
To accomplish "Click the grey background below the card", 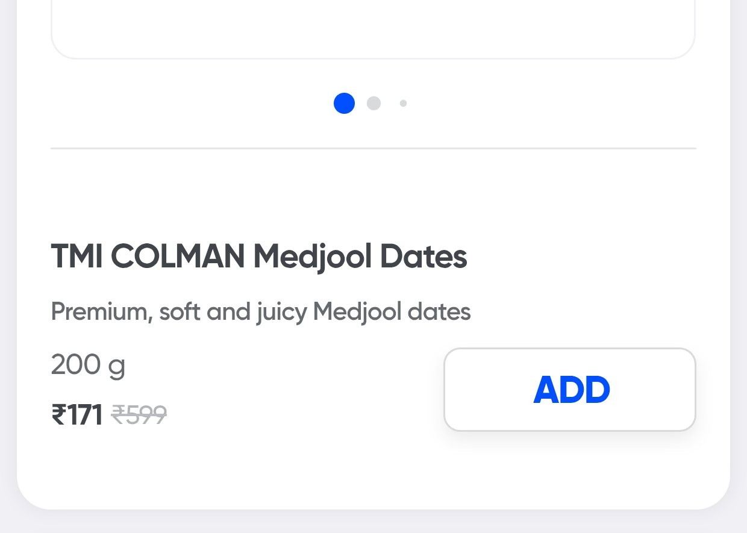I will tap(373, 523).
